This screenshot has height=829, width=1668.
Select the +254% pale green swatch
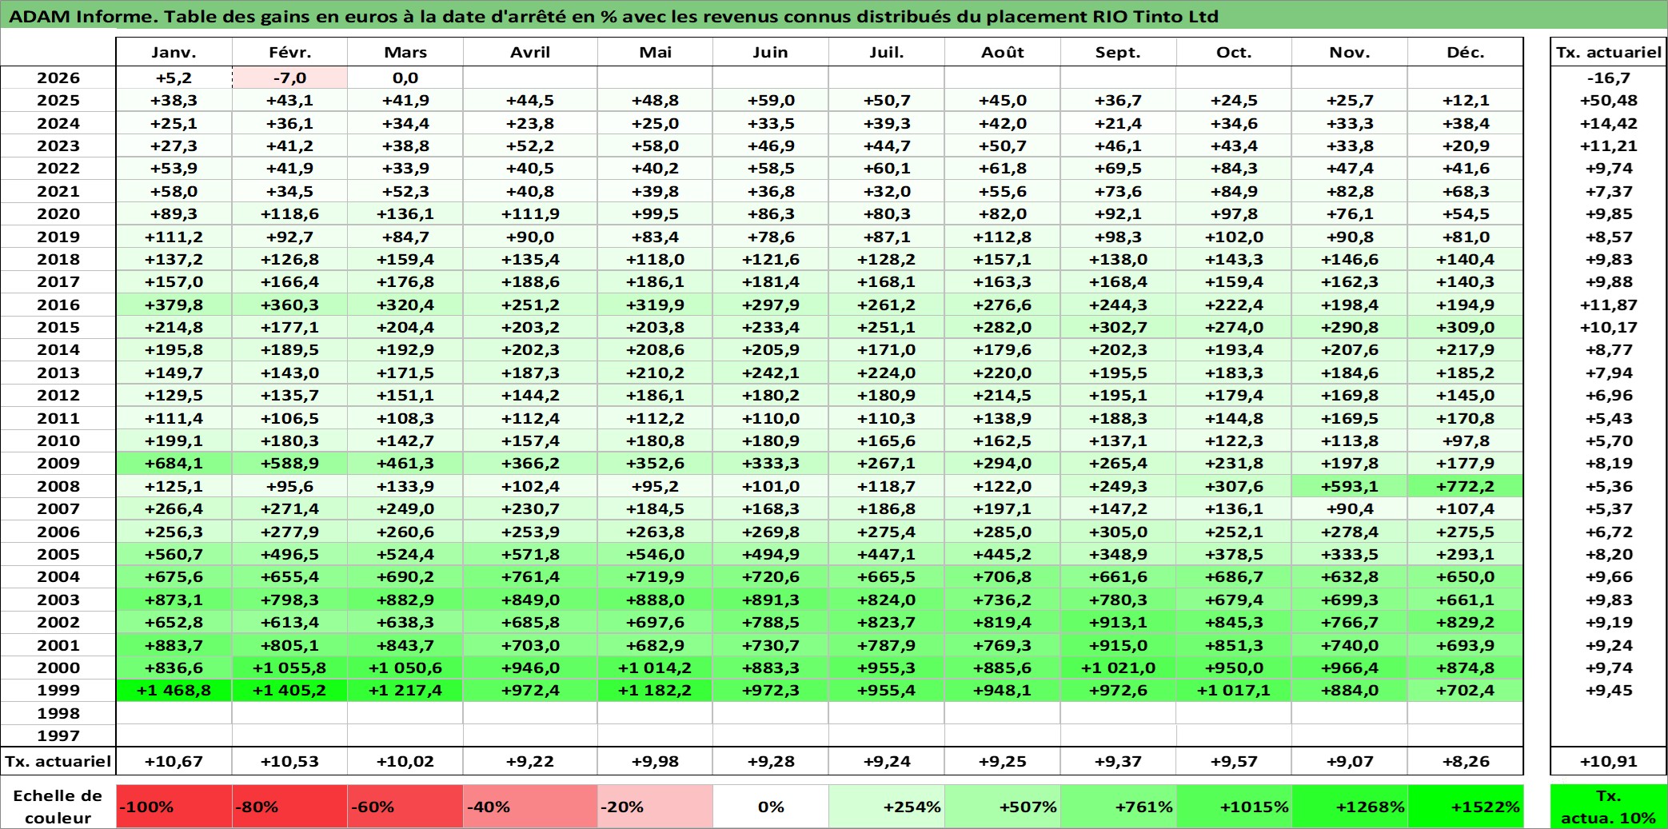(886, 807)
